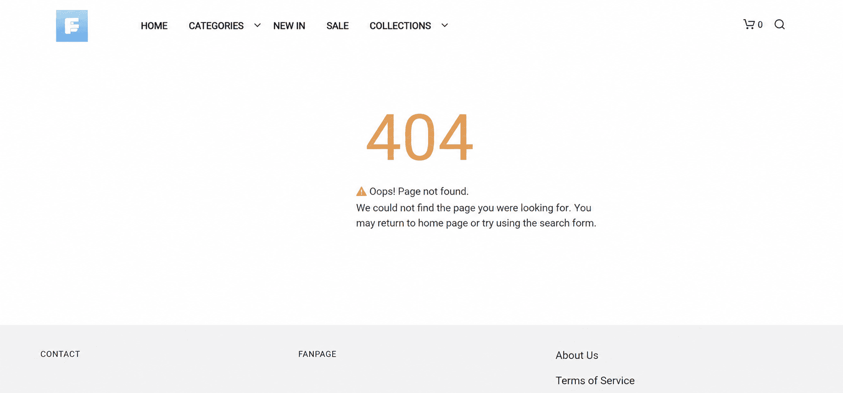
Task: Expand the COLLECTIONS dropdown chevron
Action: click(x=445, y=25)
